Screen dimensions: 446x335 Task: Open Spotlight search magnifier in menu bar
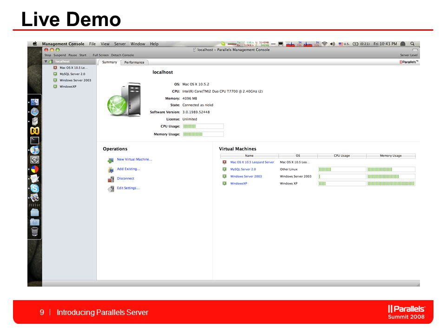coord(412,44)
